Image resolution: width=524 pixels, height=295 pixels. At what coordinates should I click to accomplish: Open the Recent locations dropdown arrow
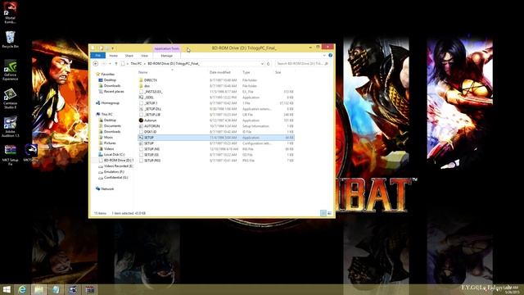coord(110,64)
